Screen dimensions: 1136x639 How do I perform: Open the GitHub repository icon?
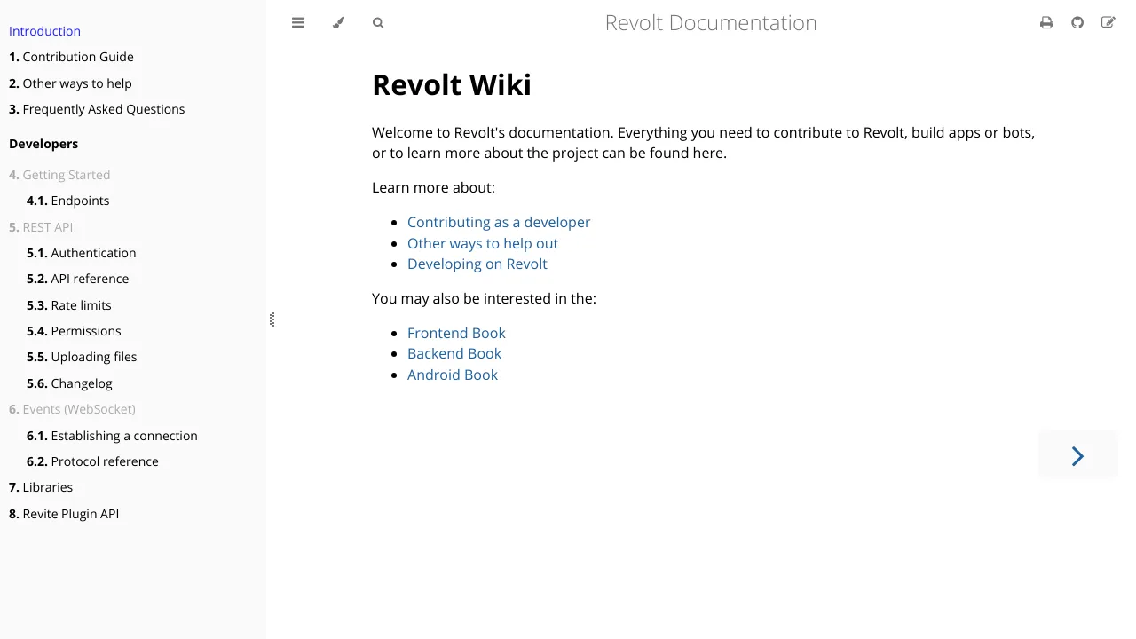point(1077,23)
